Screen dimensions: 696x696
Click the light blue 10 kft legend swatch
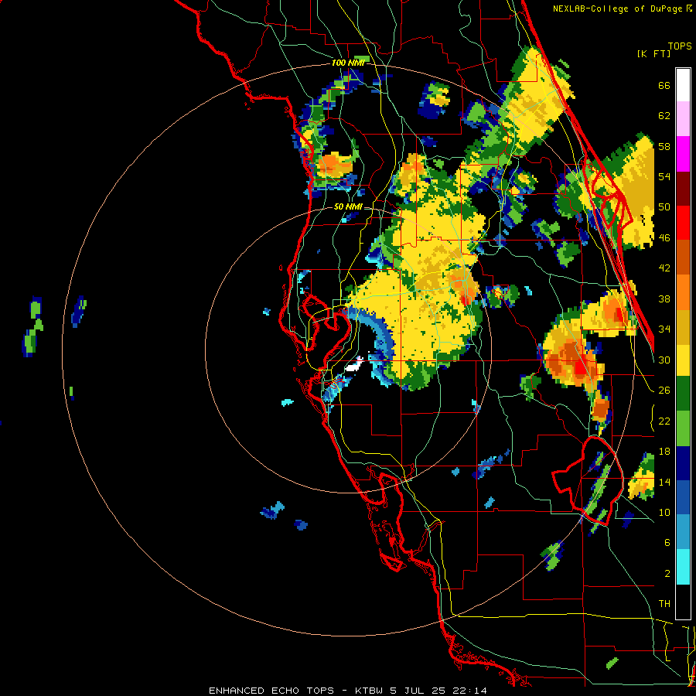[683, 532]
